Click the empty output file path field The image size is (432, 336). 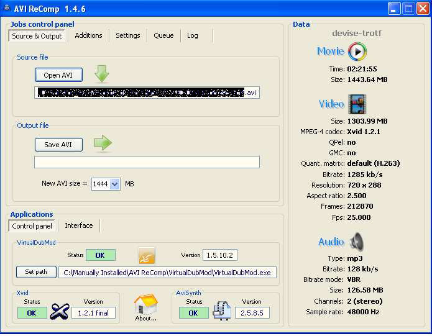click(x=147, y=162)
